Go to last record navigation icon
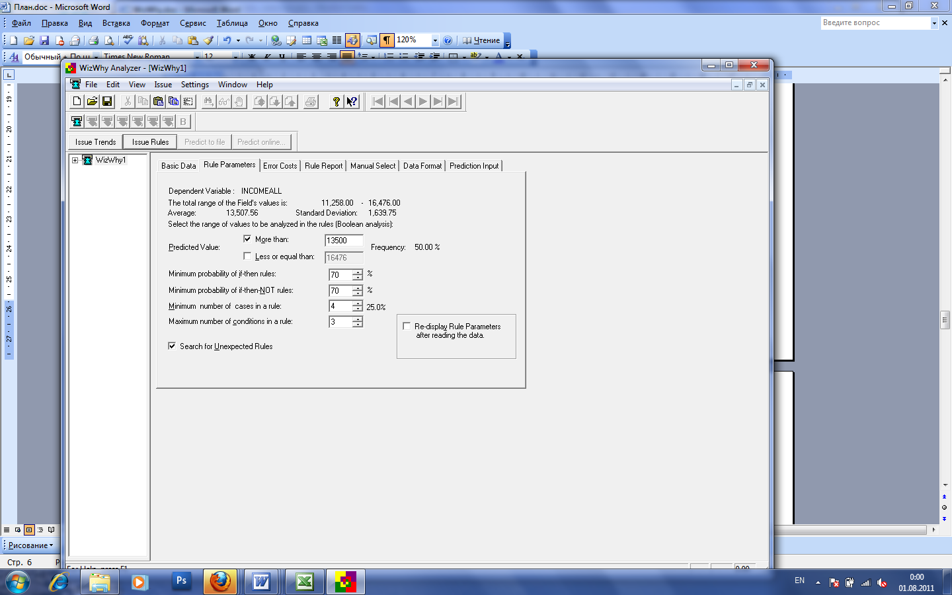This screenshot has width=952, height=595. 454,101
